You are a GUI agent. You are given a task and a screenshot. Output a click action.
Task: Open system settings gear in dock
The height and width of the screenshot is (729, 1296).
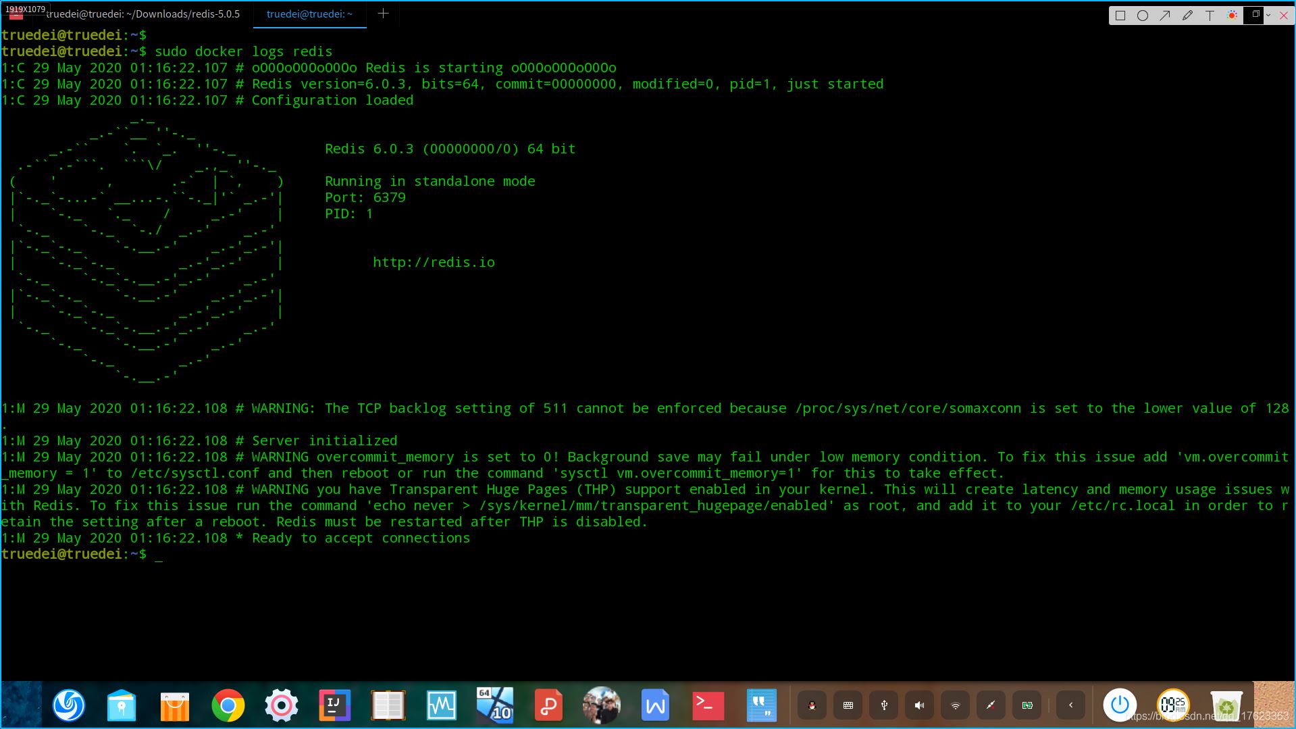282,705
